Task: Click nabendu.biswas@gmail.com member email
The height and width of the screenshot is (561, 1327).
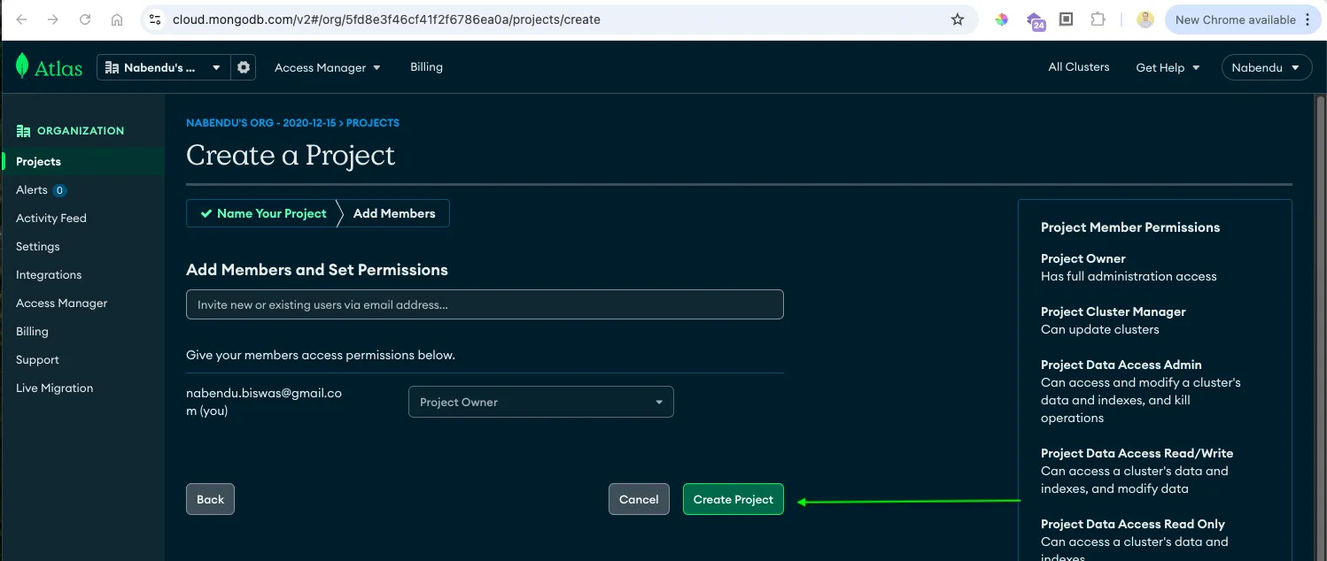Action: [264, 402]
